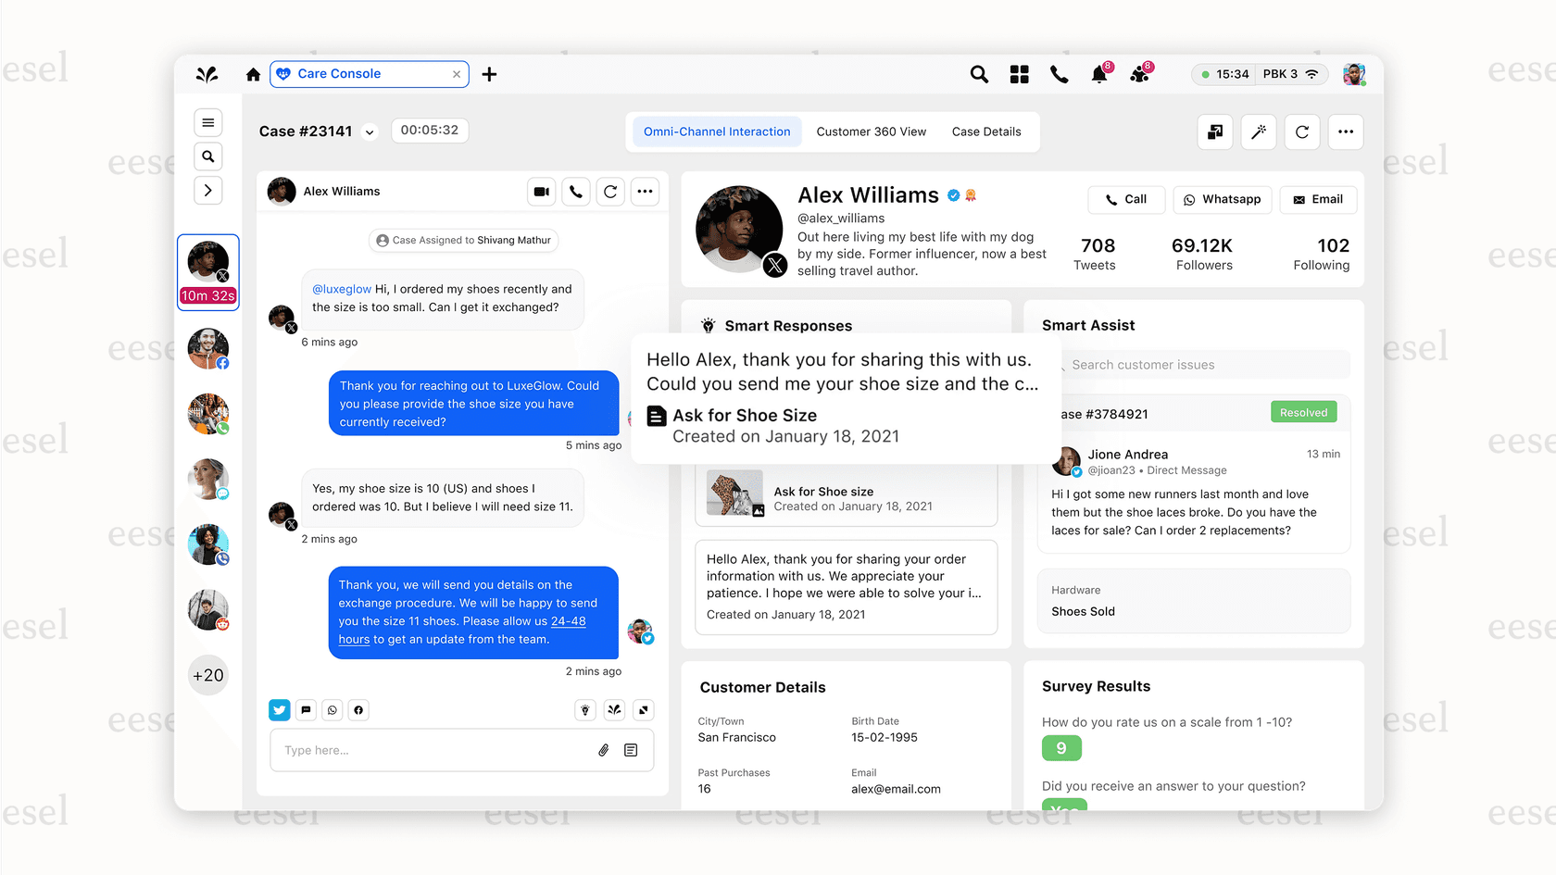The image size is (1556, 875).
Task: Call Alex Williams via the Call button
Action: (x=1126, y=199)
